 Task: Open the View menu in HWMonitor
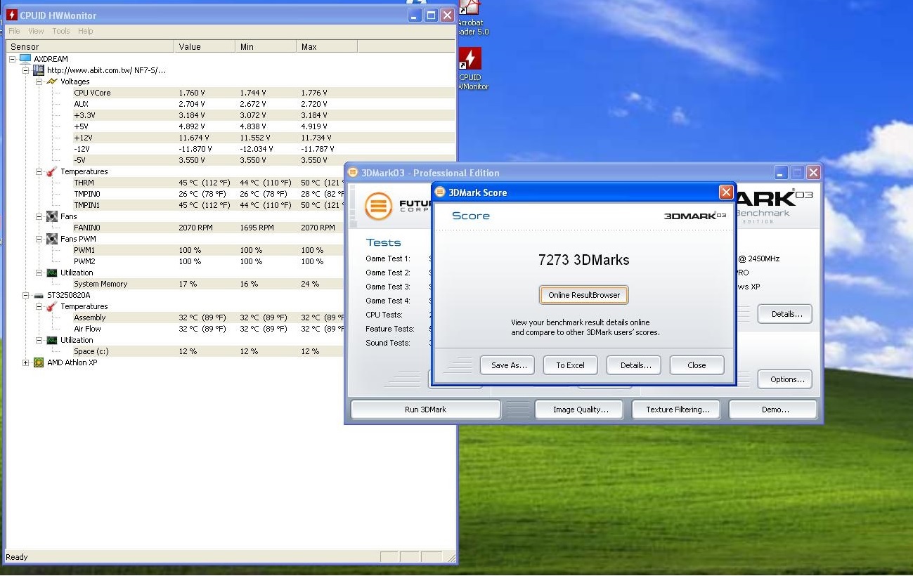(36, 31)
